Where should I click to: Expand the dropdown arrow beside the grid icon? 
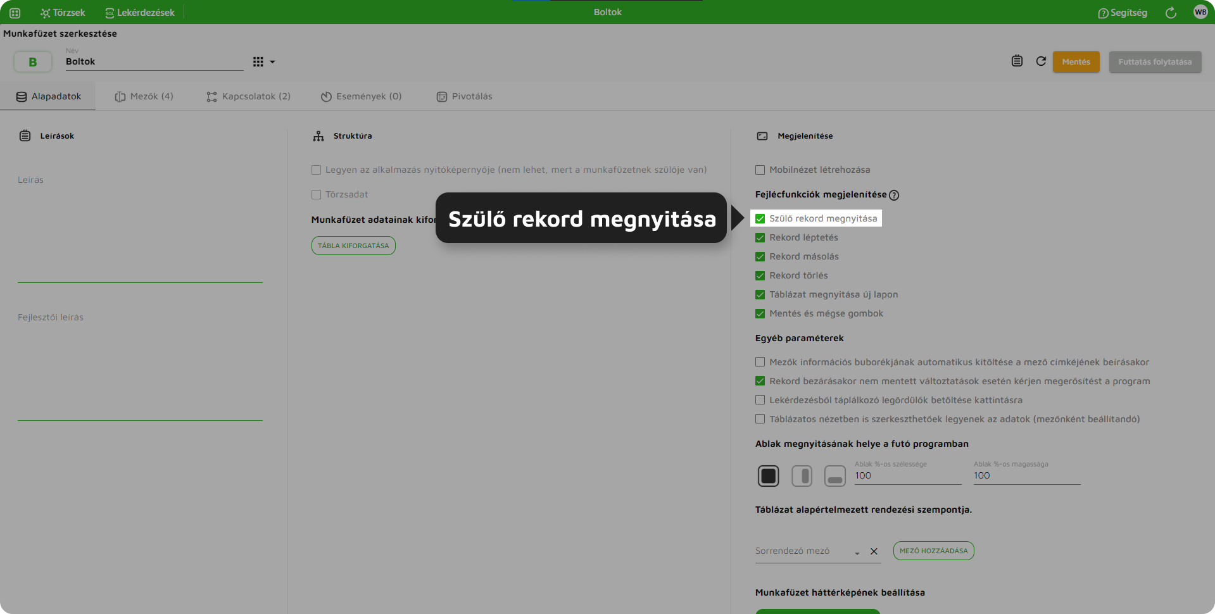point(272,62)
